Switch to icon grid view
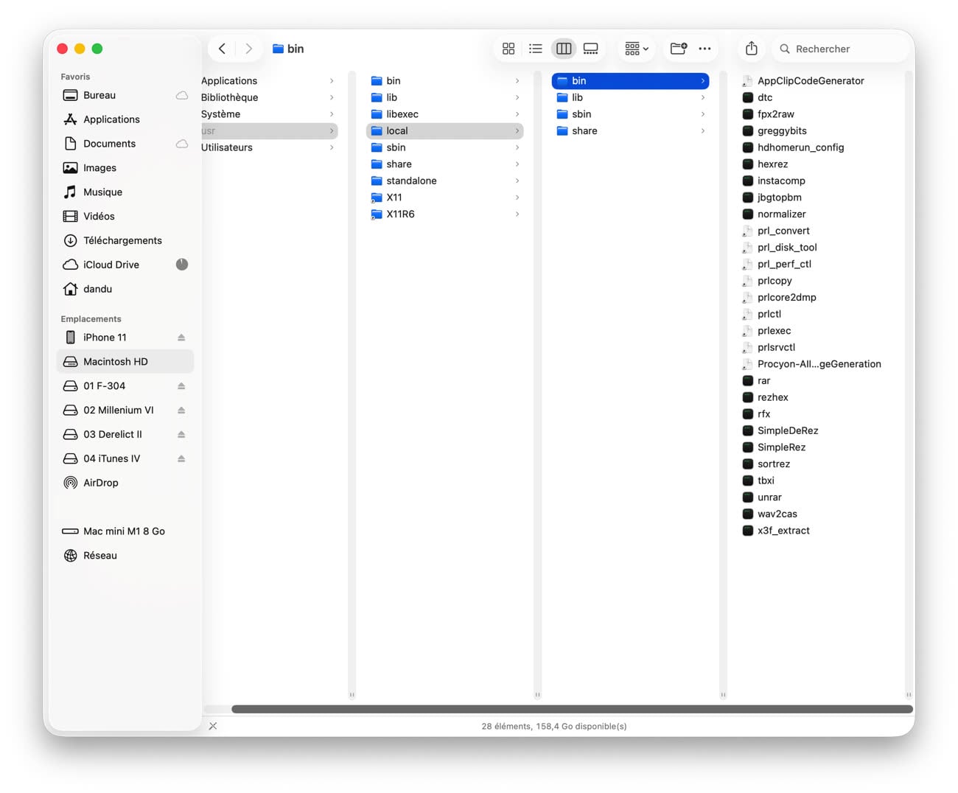Viewport: 958px width, 793px height. [508, 49]
